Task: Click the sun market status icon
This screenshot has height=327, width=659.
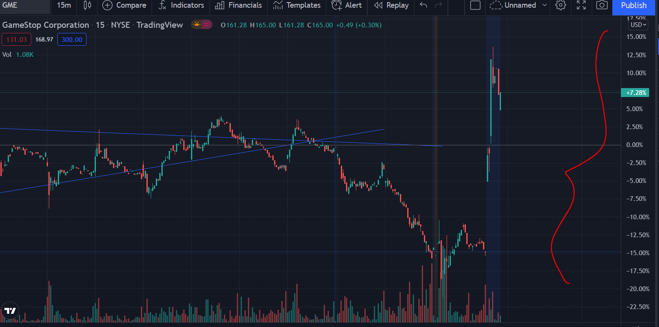Action: pyautogui.click(x=197, y=25)
